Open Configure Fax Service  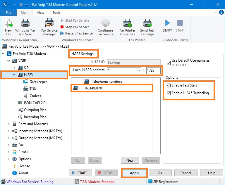click(105, 27)
